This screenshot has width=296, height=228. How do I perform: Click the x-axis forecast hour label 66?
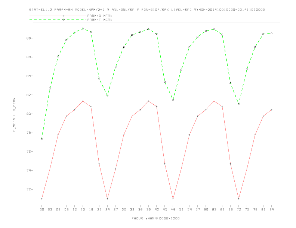(x=222, y=209)
